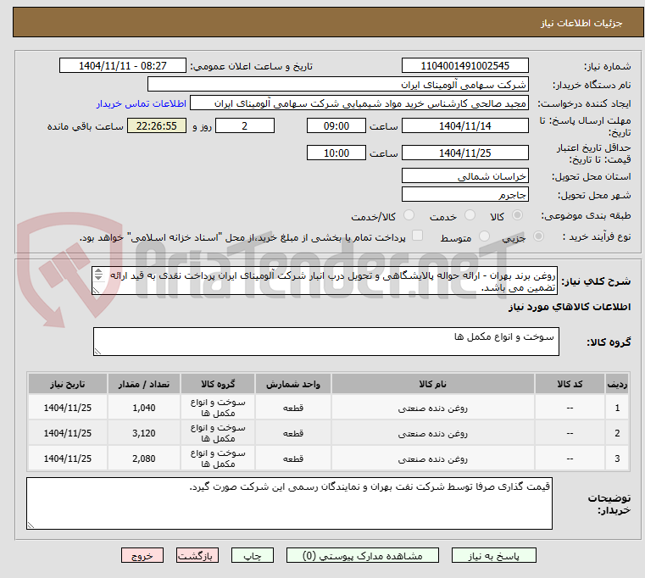Click the 'خروج' exit button
The image size is (645, 578).
click(142, 555)
